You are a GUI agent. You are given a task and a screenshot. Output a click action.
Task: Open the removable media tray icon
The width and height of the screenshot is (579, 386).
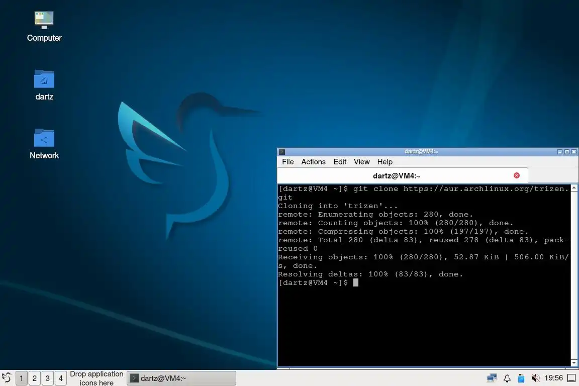[x=521, y=378]
